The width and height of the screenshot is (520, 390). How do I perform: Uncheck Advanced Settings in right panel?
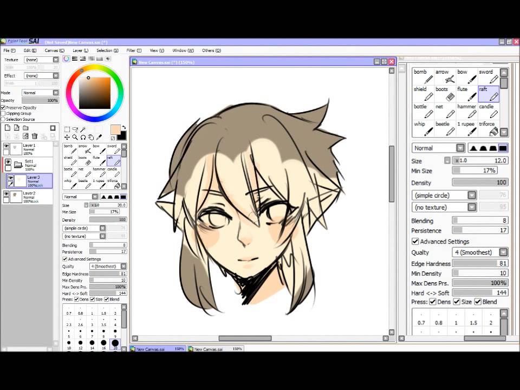[415, 242]
